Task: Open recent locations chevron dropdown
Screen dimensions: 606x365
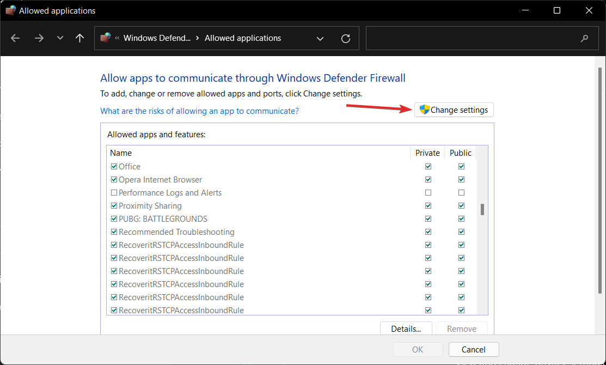Action: coord(60,38)
